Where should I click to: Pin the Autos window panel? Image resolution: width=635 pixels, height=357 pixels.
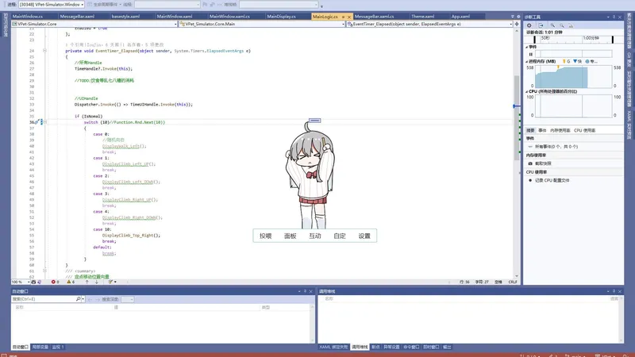coord(305,291)
